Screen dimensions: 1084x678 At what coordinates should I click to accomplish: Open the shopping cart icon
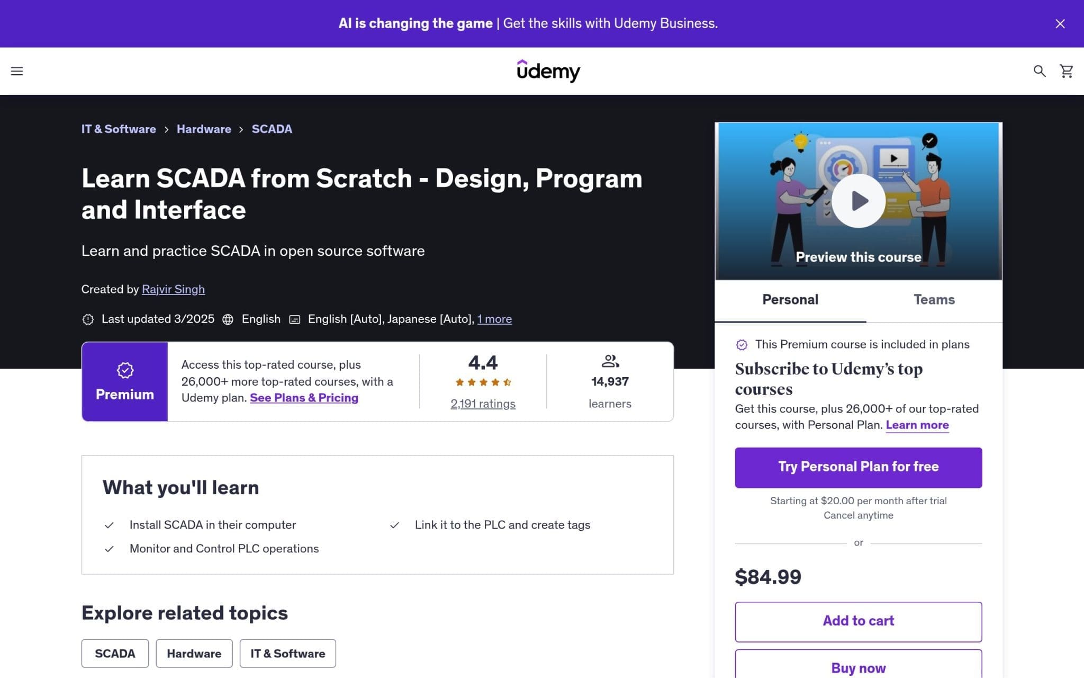[1067, 71]
